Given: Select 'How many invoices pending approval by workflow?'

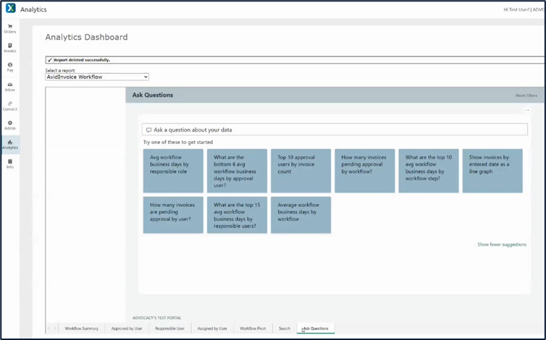Looking at the screenshot, I should 365,171.
